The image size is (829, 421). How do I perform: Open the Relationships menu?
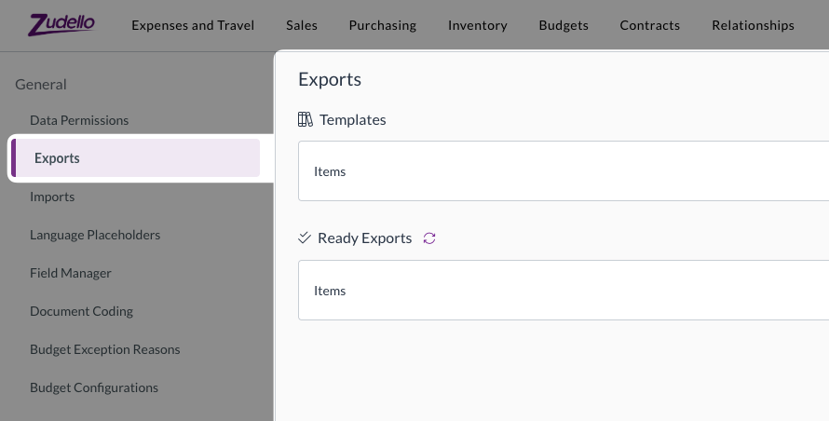pyautogui.click(x=753, y=25)
